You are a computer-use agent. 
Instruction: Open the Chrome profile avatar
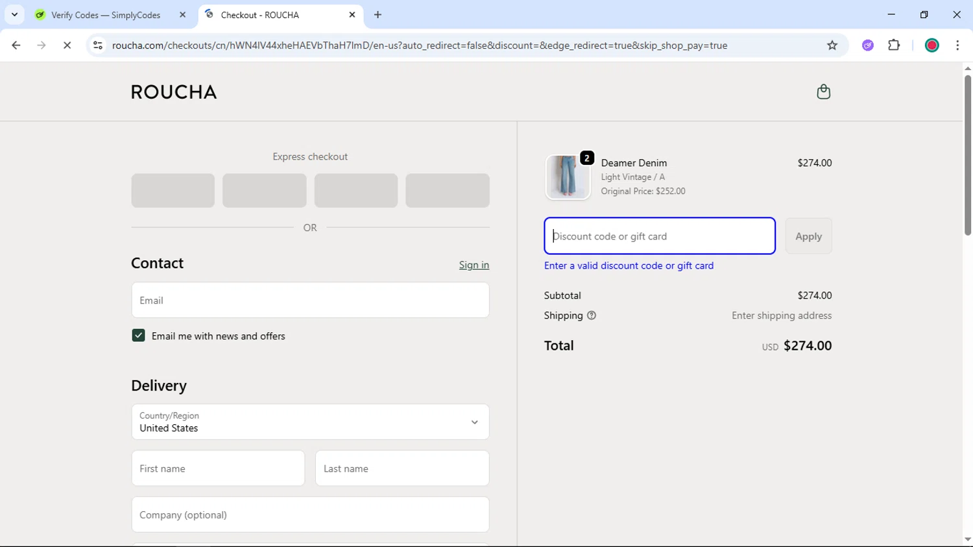pyautogui.click(x=932, y=45)
